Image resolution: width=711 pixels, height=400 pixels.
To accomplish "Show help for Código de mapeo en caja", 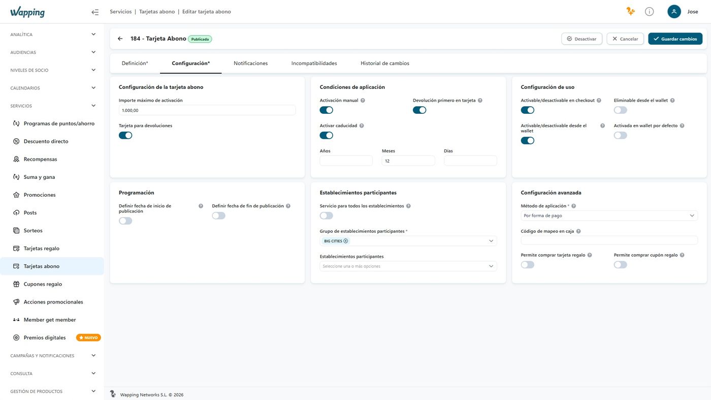I will pyautogui.click(x=578, y=231).
